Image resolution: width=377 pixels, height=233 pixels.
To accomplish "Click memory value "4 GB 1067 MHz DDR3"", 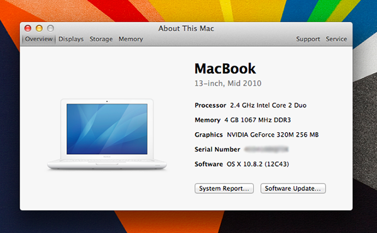I will pyautogui.click(x=258, y=120).
